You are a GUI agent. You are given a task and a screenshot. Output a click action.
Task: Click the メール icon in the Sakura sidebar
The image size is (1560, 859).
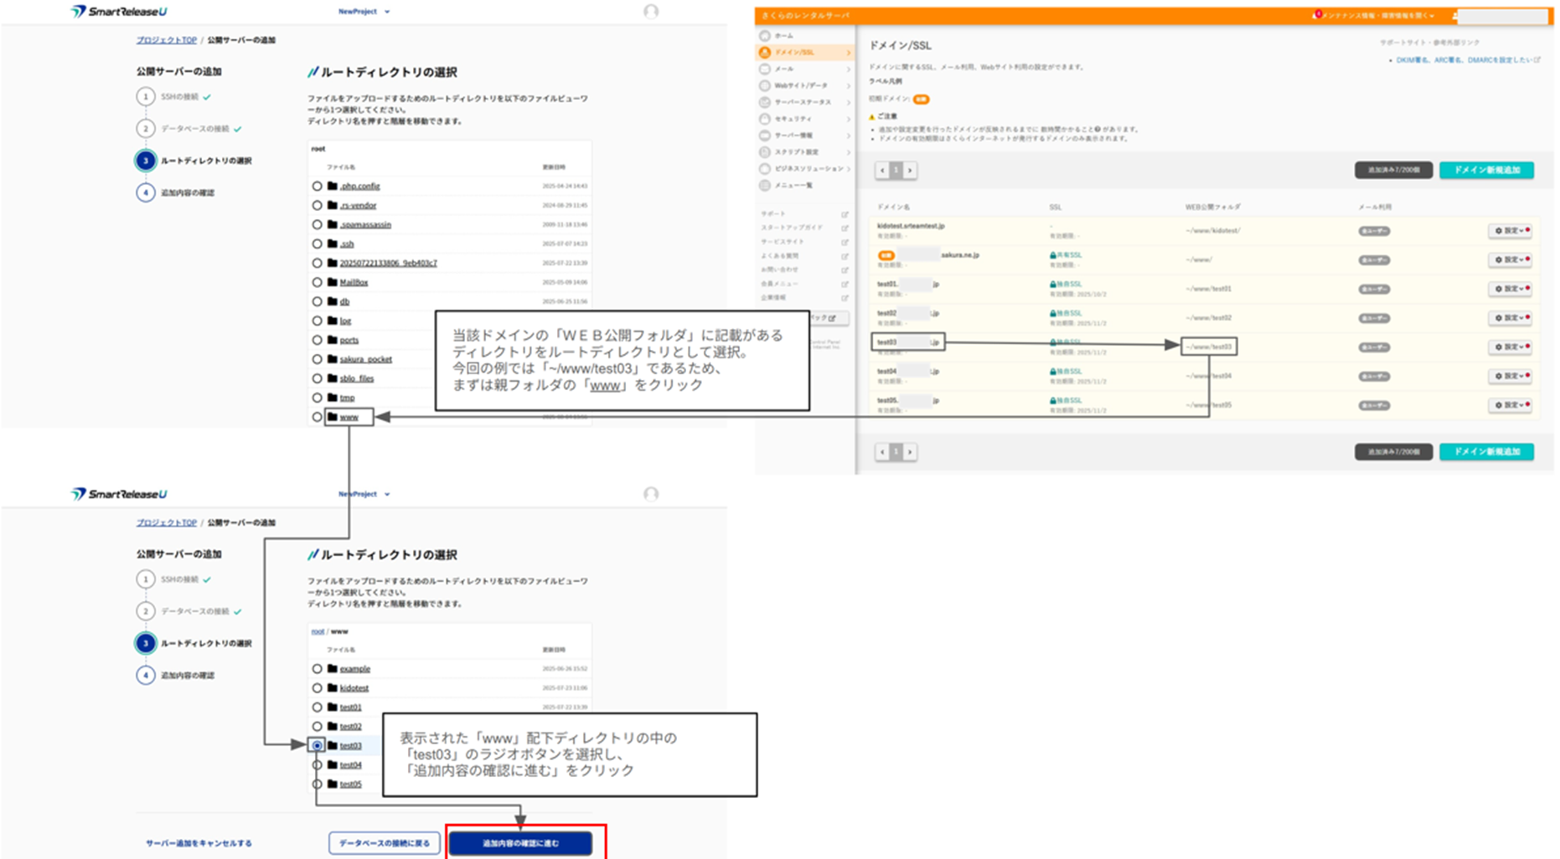click(x=765, y=69)
